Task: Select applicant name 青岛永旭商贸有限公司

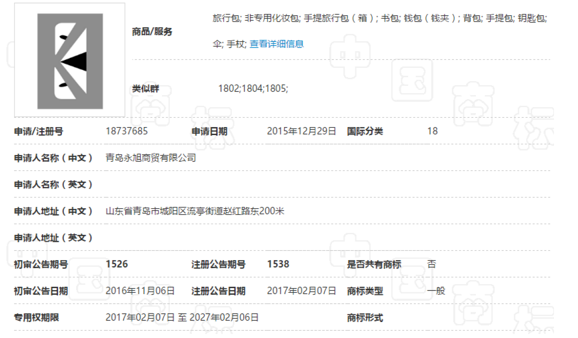Action: [x=151, y=158]
